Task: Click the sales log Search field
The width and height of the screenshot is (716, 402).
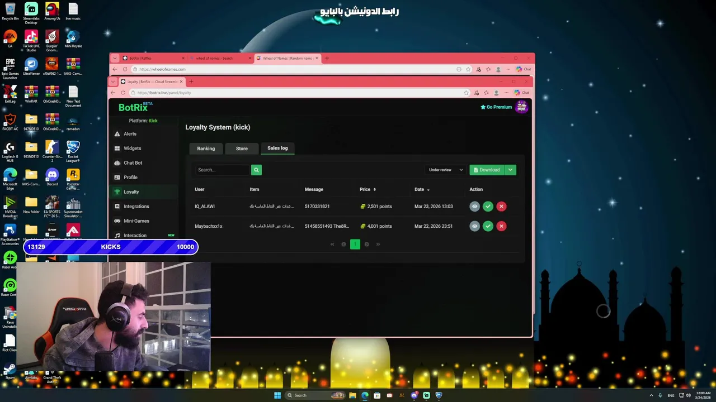Action: coord(222,170)
